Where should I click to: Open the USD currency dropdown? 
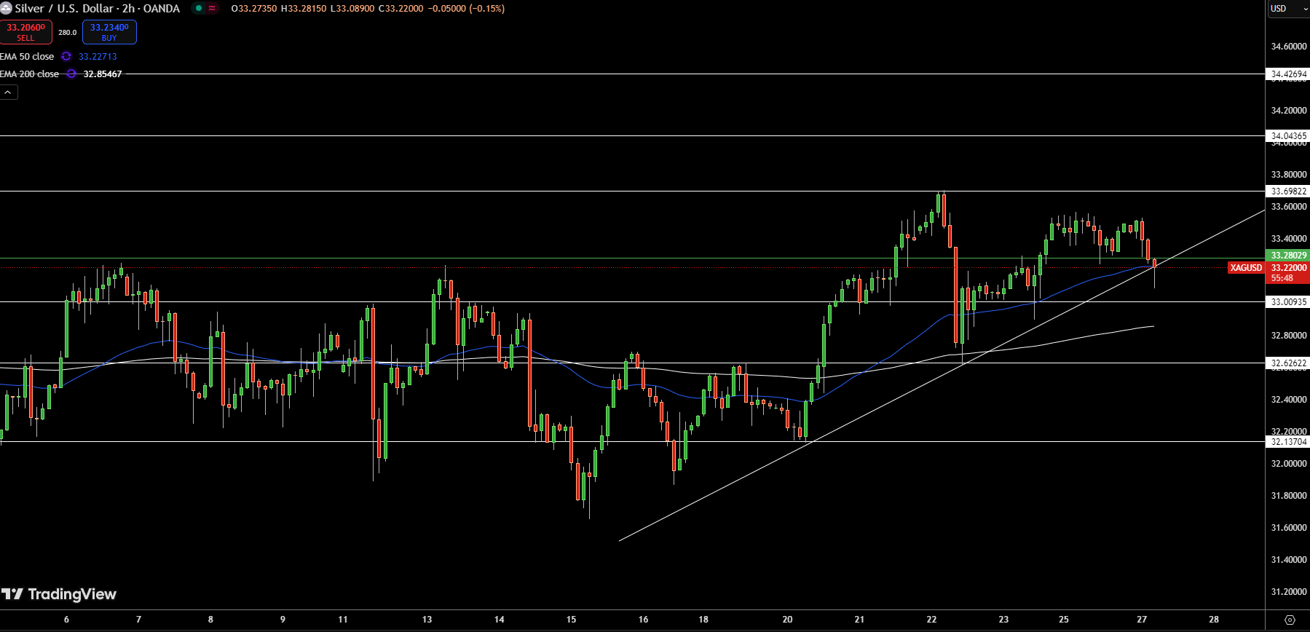coord(1288,9)
